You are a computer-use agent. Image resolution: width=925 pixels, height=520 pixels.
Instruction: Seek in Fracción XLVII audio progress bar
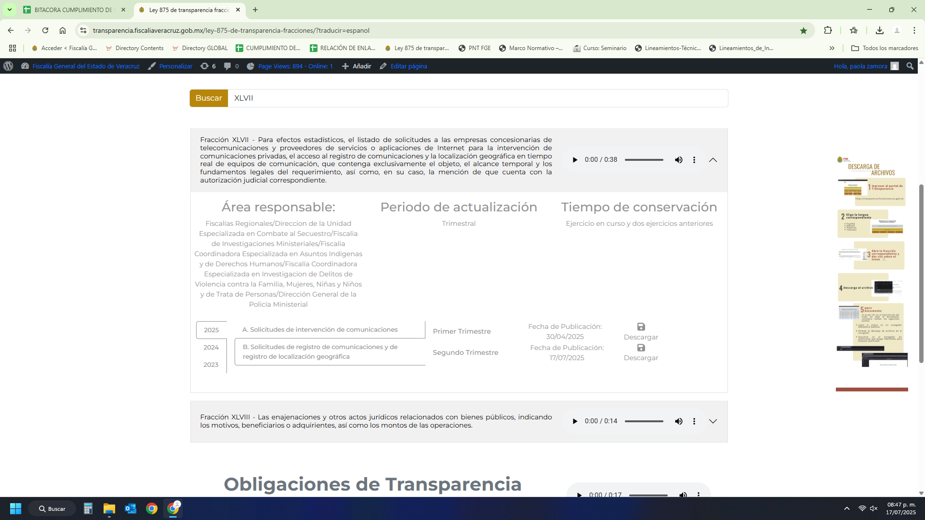(x=644, y=160)
